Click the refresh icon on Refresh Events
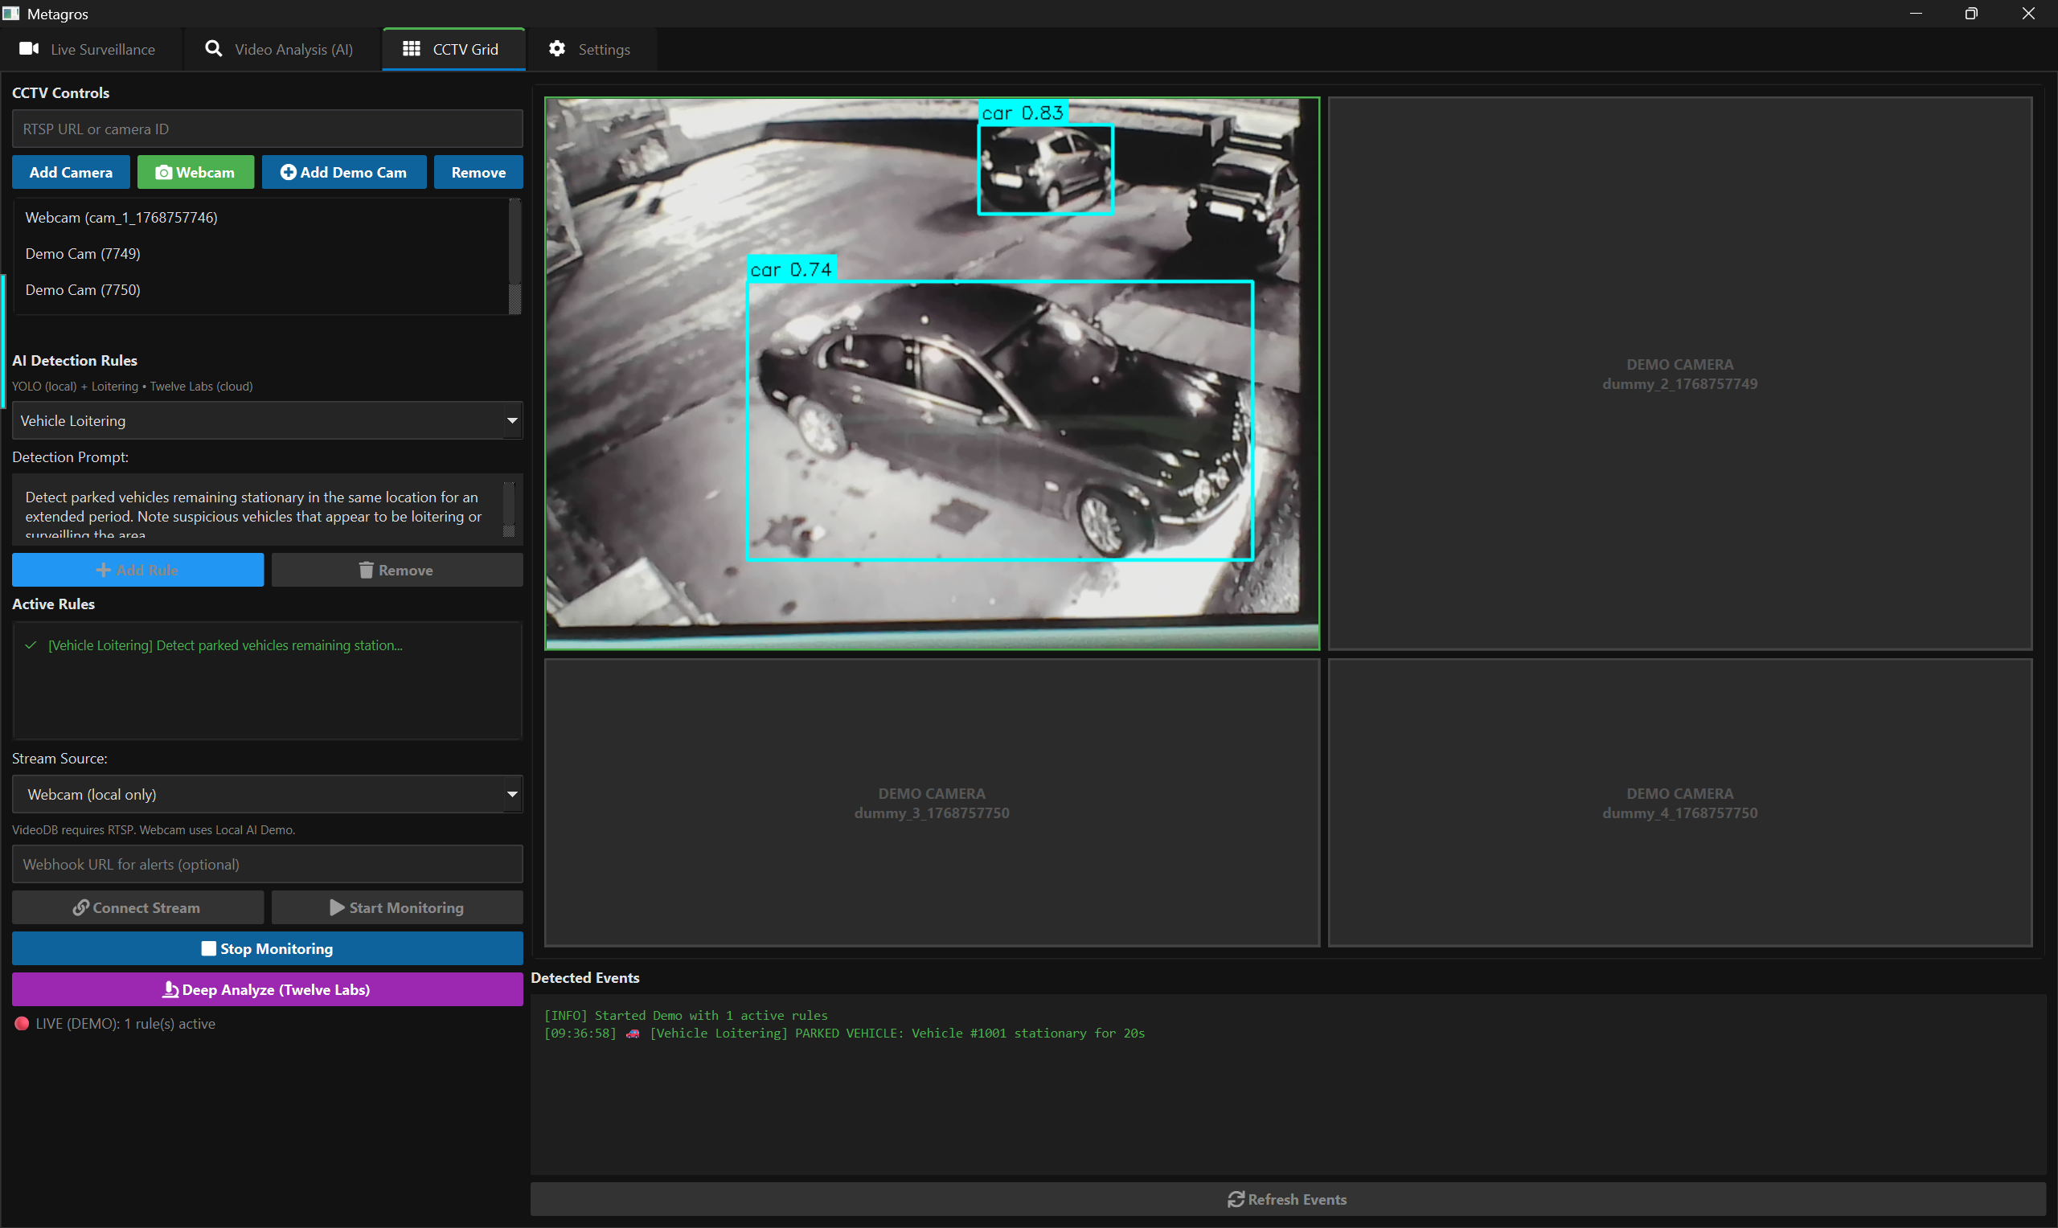This screenshot has height=1228, width=2058. click(1236, 1198)
